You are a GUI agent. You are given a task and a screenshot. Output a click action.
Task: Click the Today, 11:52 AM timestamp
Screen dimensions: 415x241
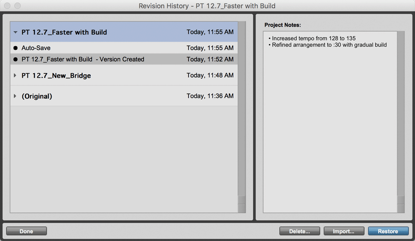pyautogui.click(x=210, y=59)
